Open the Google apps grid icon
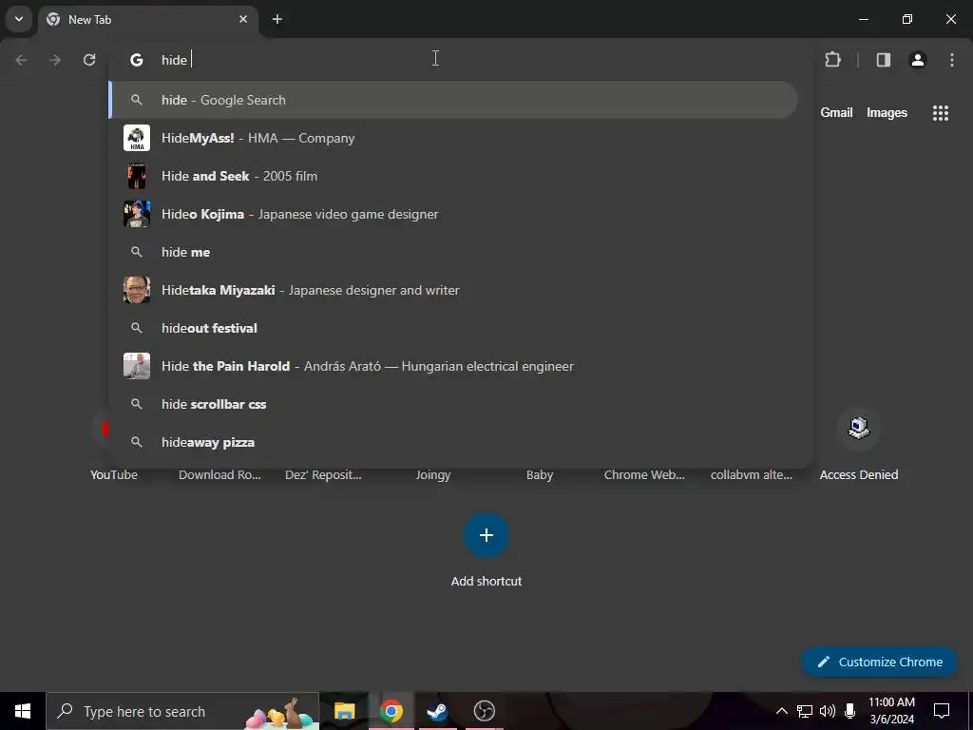Screen dimensions: 973x730 coord(941,112)
